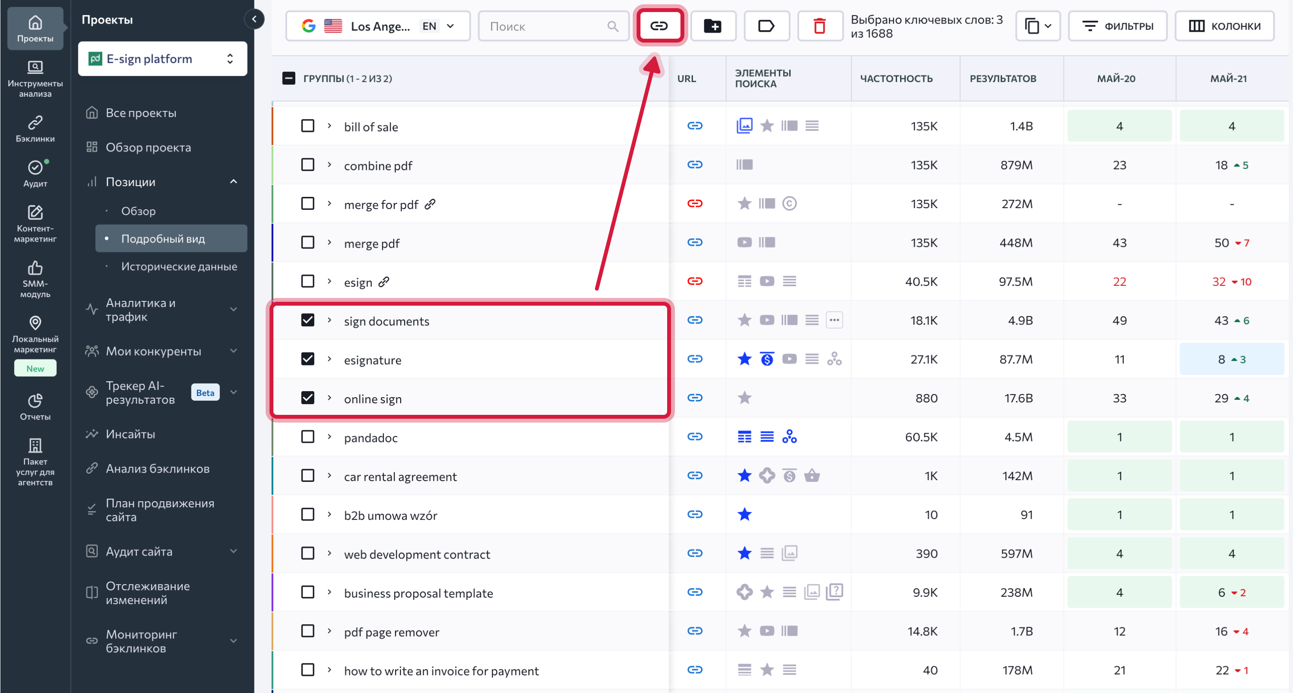Click the URL link icon for pandadoc
This screenshot has width=1293, height=693.
click(x=695, y=436)
